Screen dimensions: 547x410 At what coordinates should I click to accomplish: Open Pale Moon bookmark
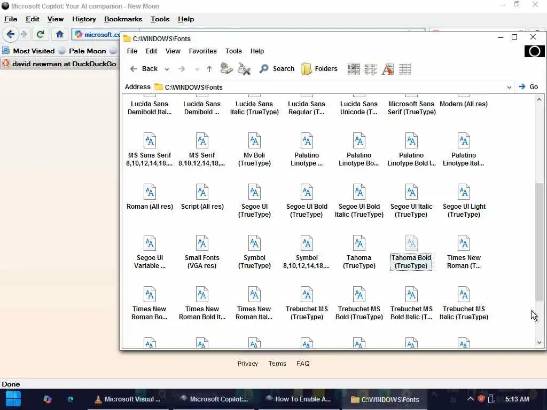82,51
